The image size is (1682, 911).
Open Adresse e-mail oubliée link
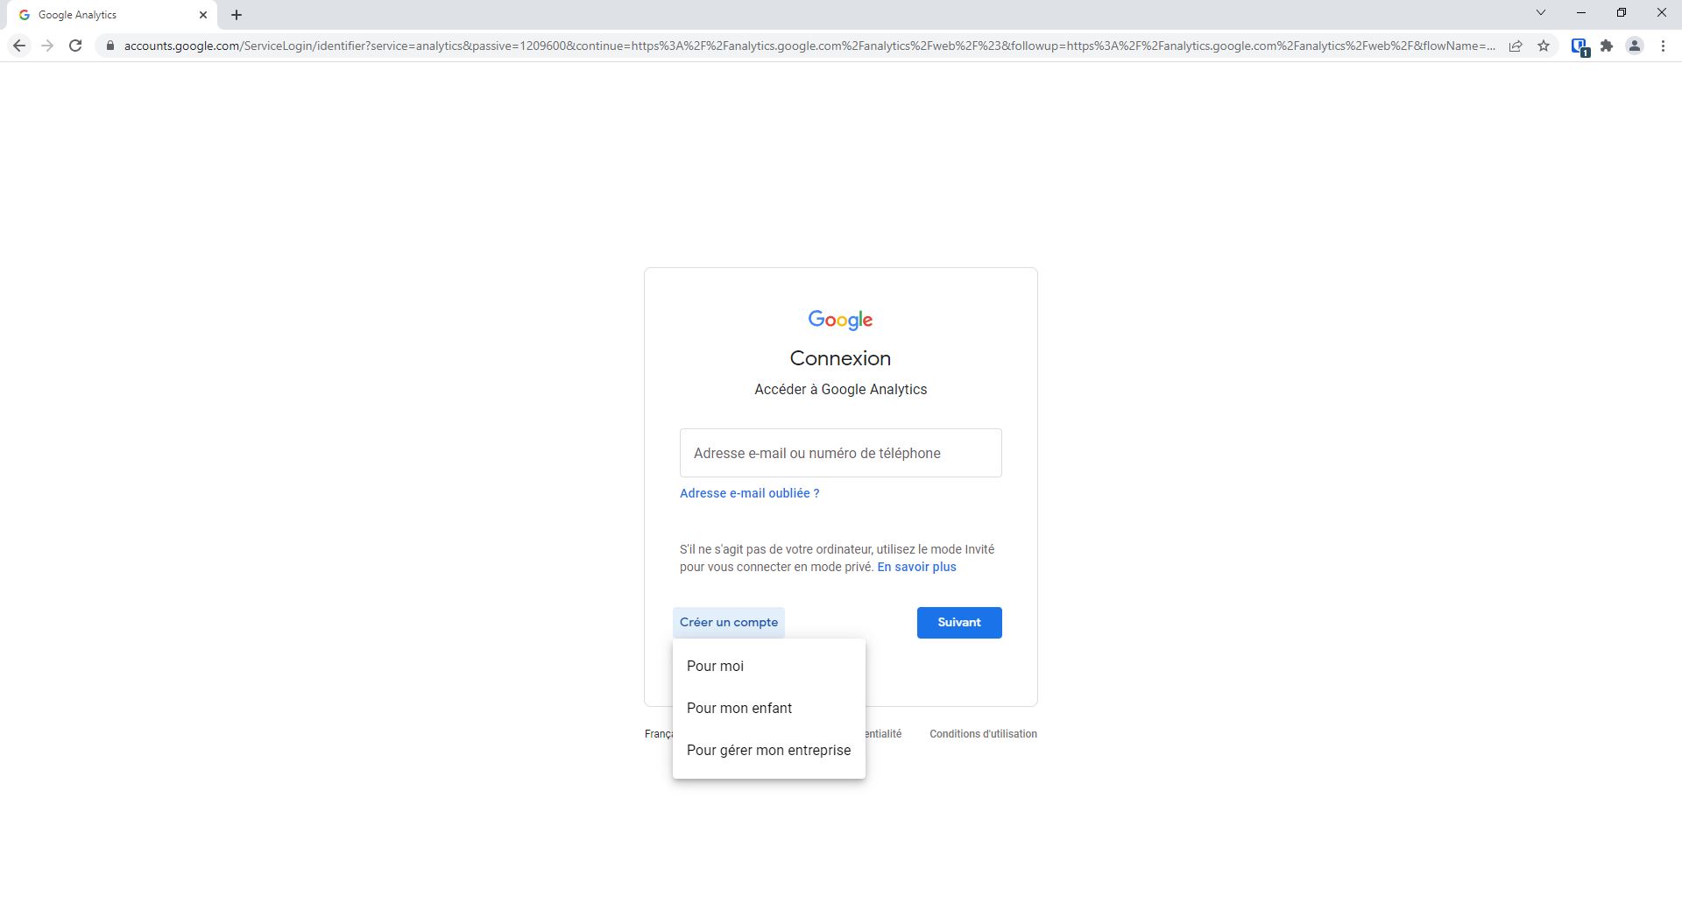tap(750, 493)
